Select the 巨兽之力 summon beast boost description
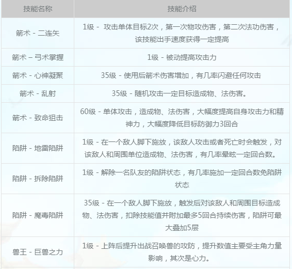This screenshot has width=292, height=269. [182, 252]
